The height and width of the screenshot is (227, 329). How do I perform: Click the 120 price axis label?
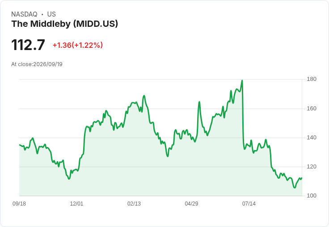pos(312,167)
